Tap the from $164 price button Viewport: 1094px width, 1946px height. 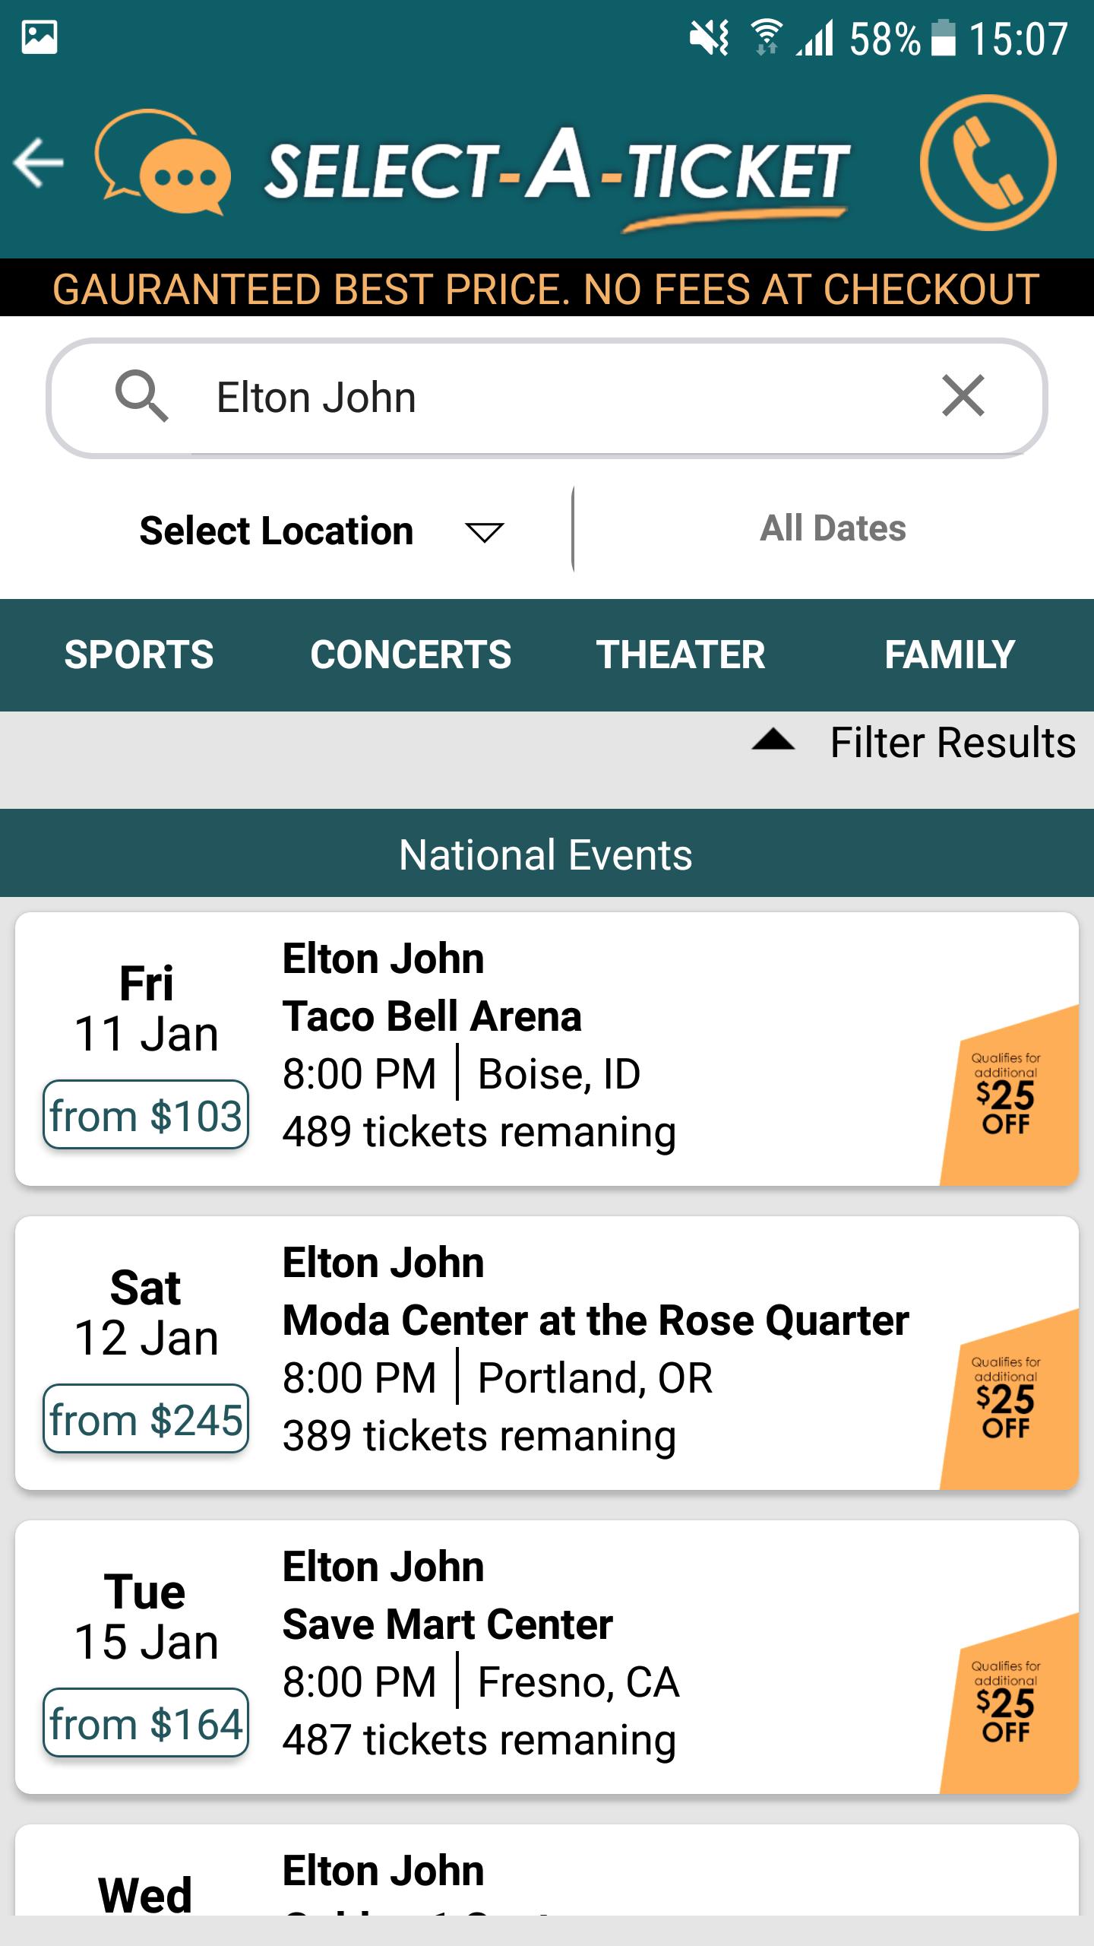tap(146, 1723)
